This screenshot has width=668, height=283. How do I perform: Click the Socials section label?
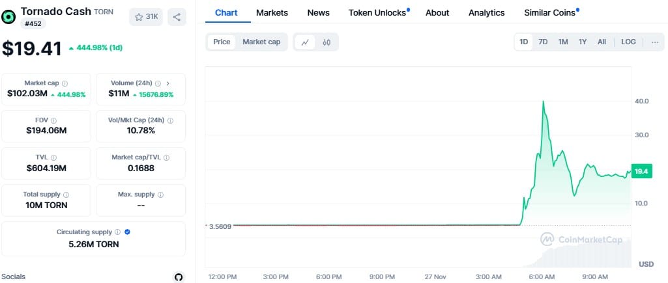point(14,276)
